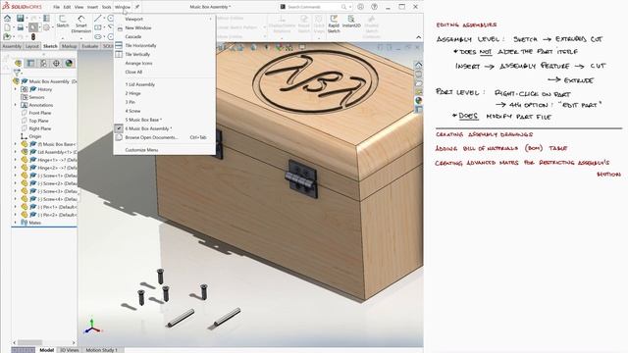
Task: Open the DisplayManager color sphere tab
Action: (69, 63)
